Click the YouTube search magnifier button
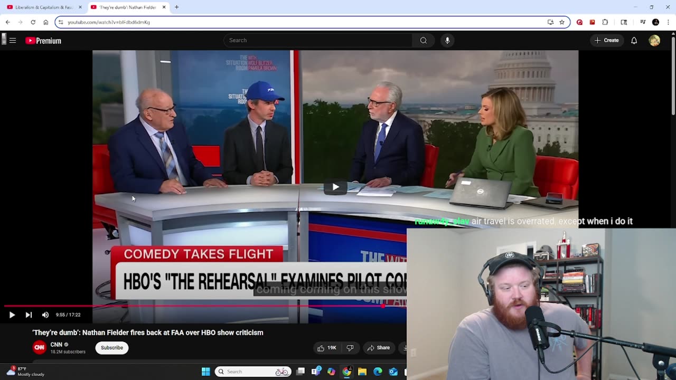This screenshot has width=676, height=380. (x=424, y=40)
